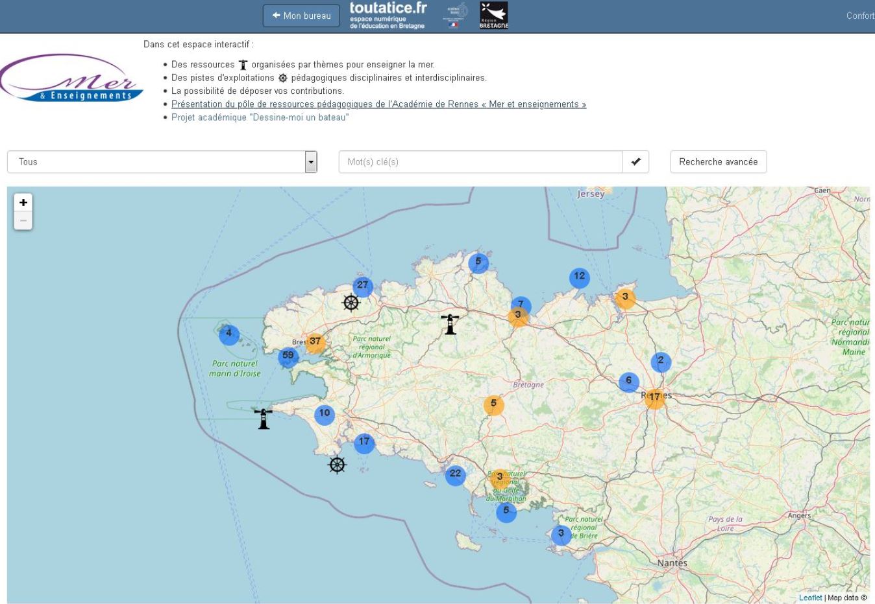Click the map zoom in plus button
Image resolution: width=875 pixels, height=604 pixels.
(23, 202)
